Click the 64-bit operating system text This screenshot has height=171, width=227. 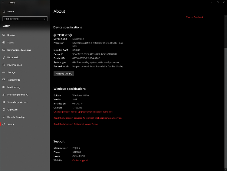(x=96, y=62)
